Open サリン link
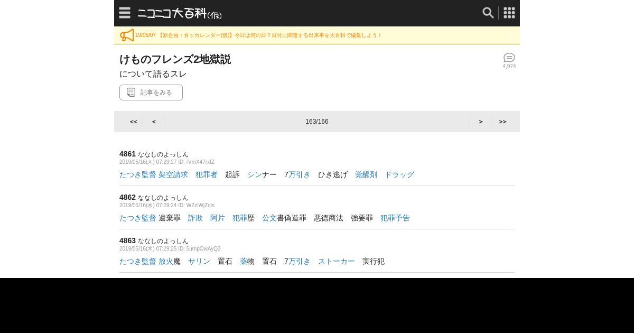The height and width of the screenshot is (333, 634). (199, 261)
